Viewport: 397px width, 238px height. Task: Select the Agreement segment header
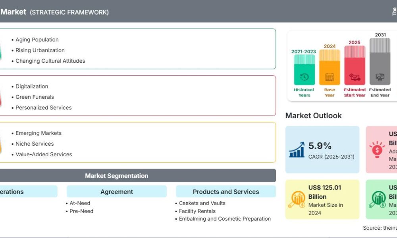[116, 192]
